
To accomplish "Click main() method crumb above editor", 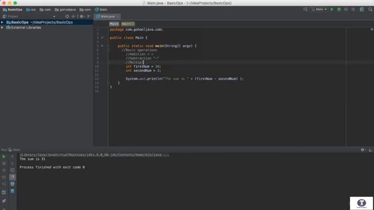I will tap(128, 24).
